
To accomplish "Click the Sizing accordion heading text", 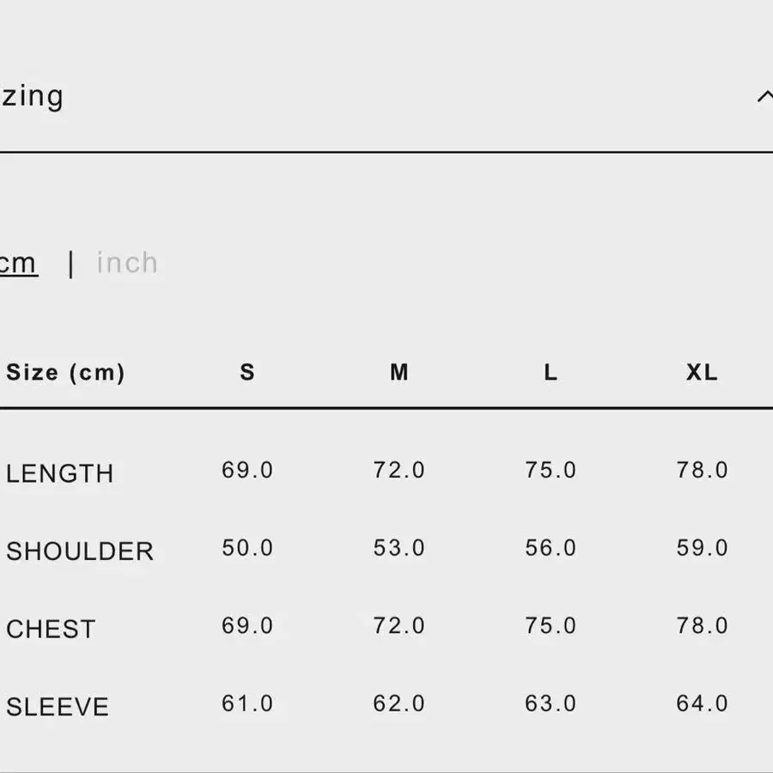I will (x=32, y=96).
